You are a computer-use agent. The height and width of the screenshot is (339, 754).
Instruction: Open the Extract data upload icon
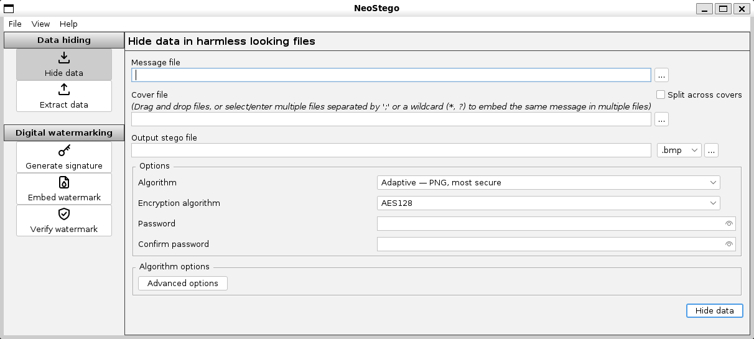[64, 90]
